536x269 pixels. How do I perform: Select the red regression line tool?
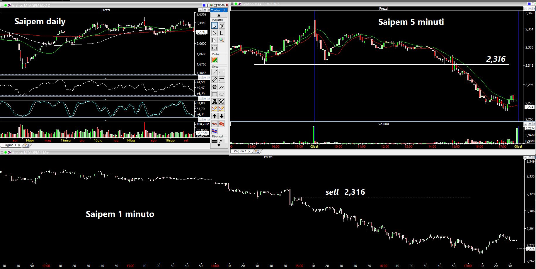(x=215, y=124)
